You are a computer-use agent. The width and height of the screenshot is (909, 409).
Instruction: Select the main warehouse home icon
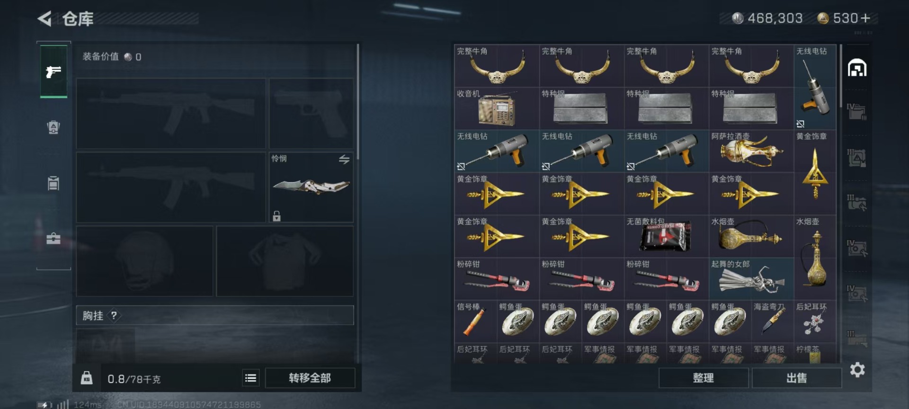pyautogui.click(x=857, y=68)
